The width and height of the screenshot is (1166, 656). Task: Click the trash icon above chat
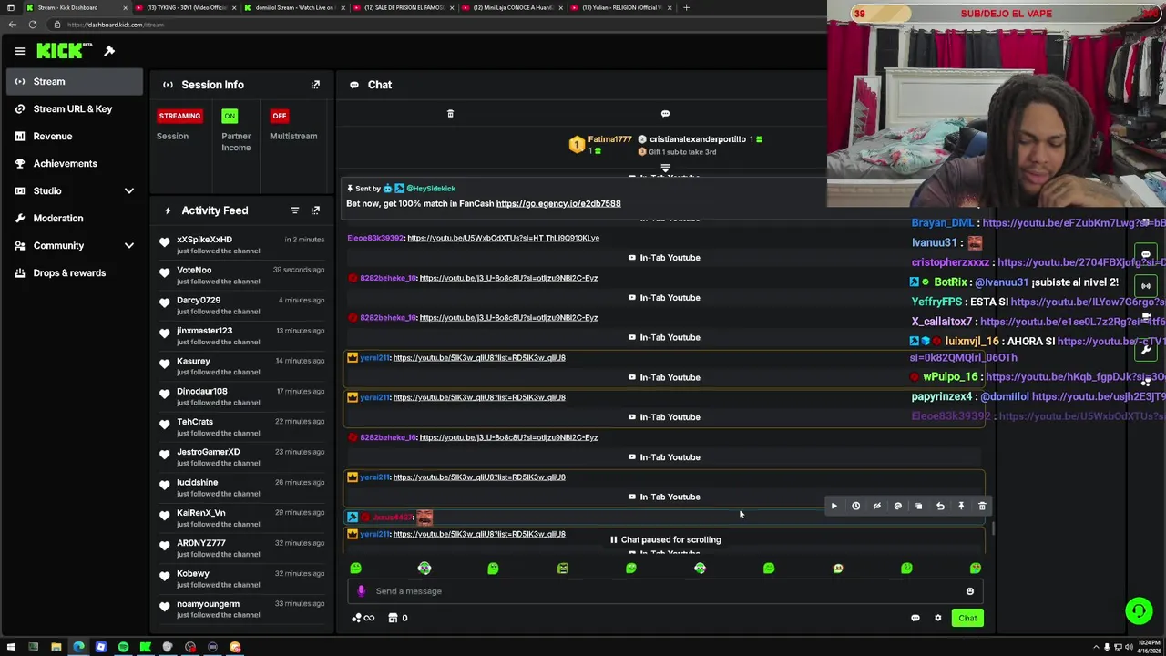pyautogui.click(x=450, y=114)
